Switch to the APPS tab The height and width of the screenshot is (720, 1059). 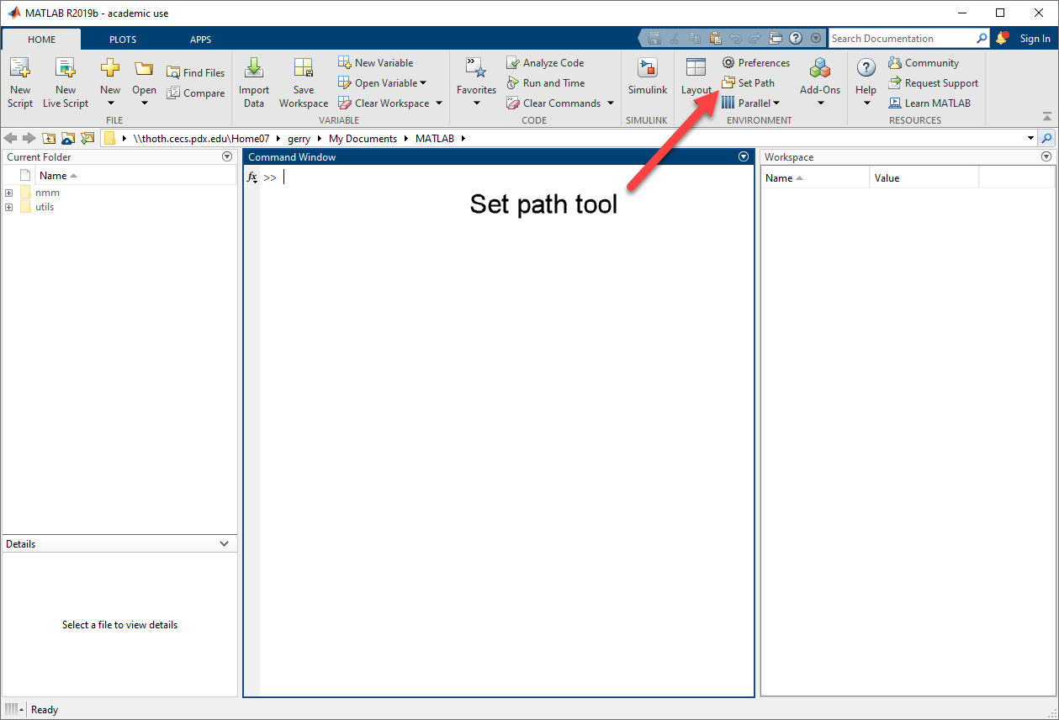point(200,40)
